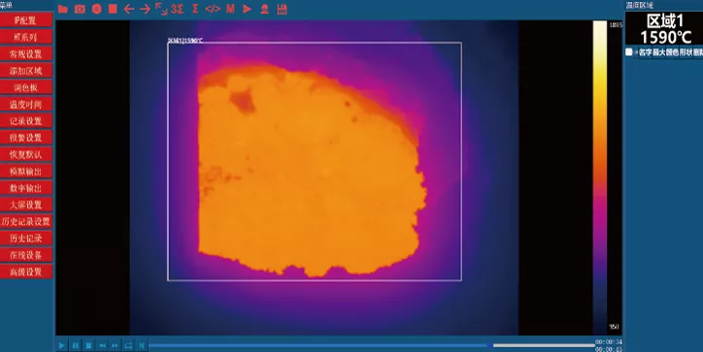Screen dimensions: 703x352
Task: Open 模拟输出 analog output settings
Action: pos(26,171)
